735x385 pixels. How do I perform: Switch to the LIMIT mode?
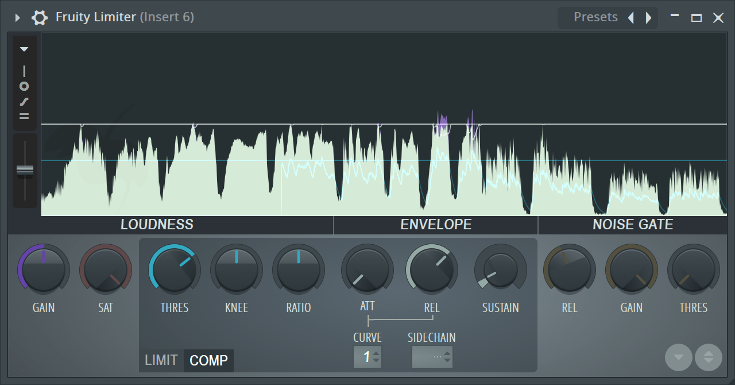coord(160,360)
